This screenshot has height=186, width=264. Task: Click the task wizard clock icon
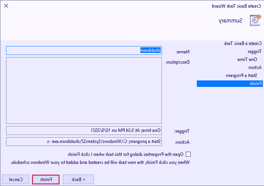coord(255,21)
